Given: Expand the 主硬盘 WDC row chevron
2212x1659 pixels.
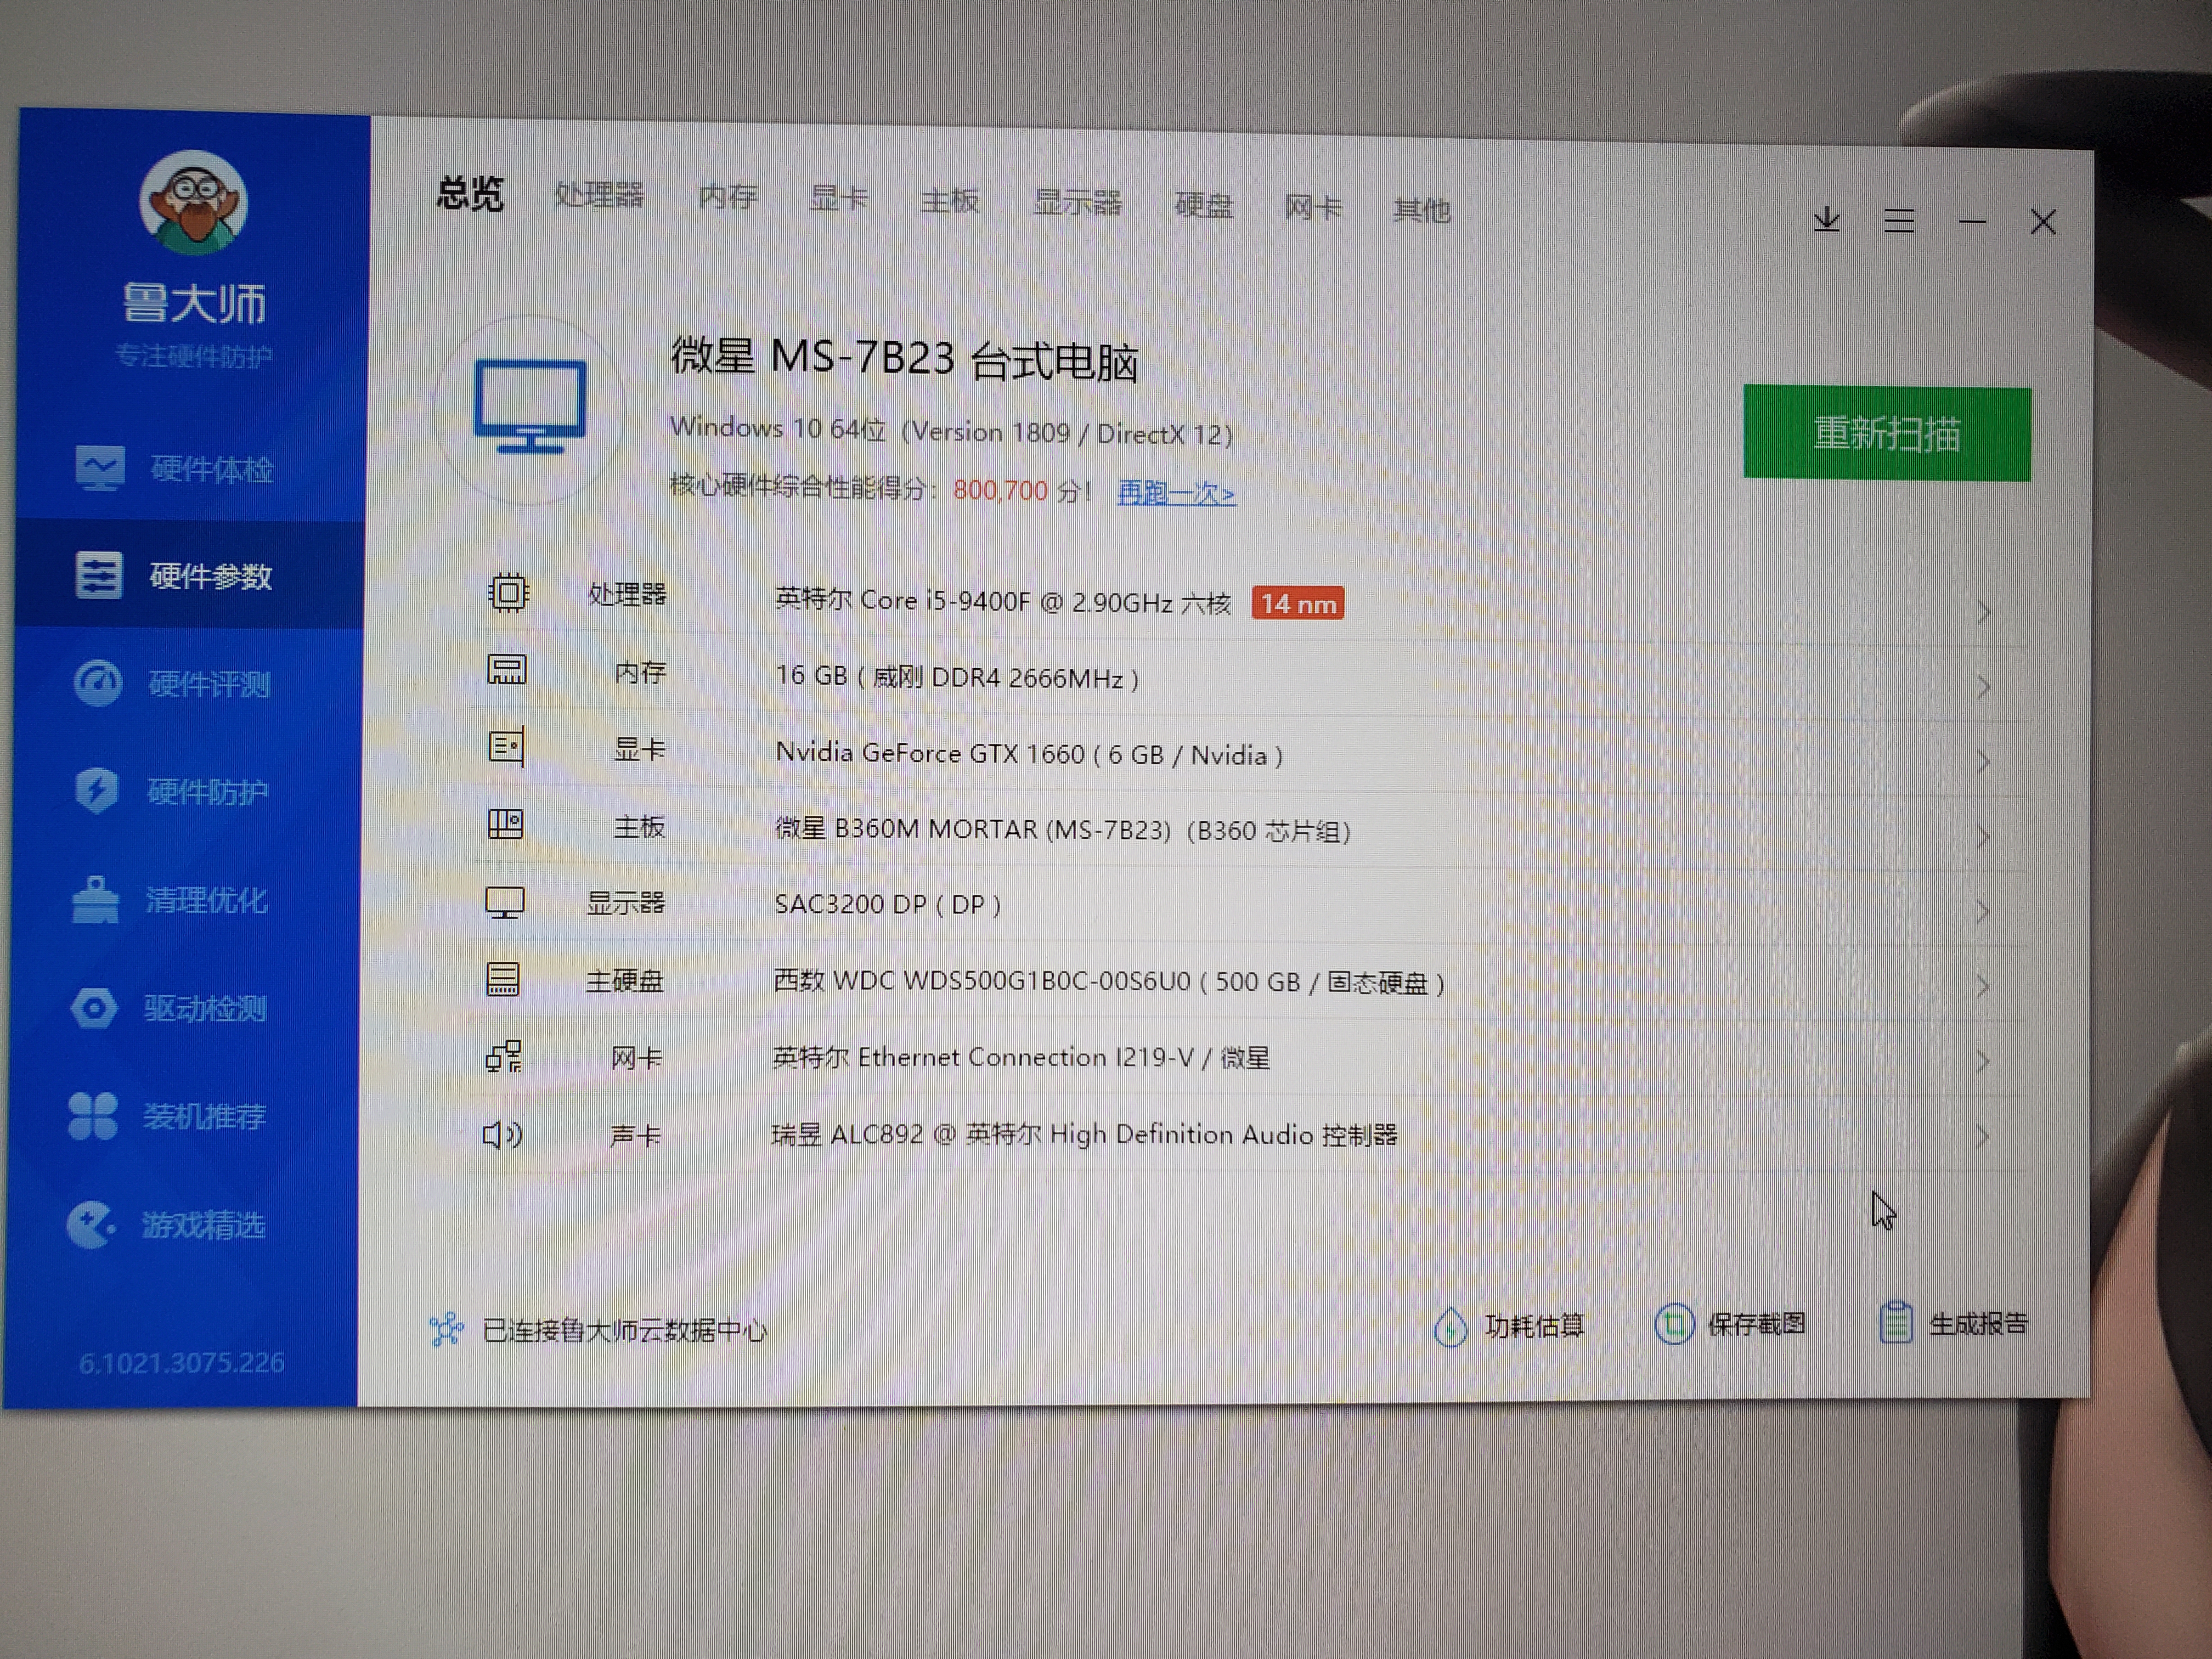Looking at the screenshot, I should pos(1983,987).
